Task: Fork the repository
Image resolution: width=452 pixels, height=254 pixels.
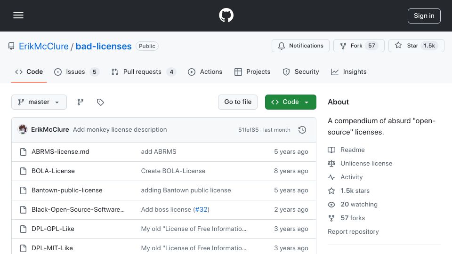Action: coord(359,46)
